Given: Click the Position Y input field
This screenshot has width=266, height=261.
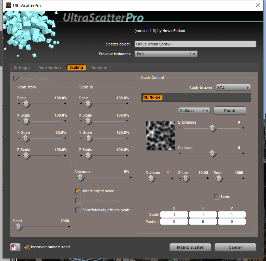Looking at the screenshot, I should coord(203,222).
